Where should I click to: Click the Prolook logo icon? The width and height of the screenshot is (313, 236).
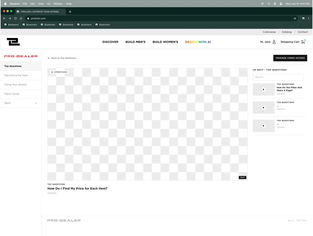click(x=13, y=42)
